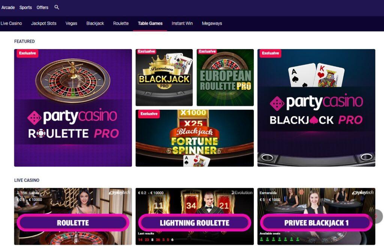The height and width of the screenshot is (250, 384).
Task: Click the Playtech logo on Privee Blackjack
Action: 363,193
